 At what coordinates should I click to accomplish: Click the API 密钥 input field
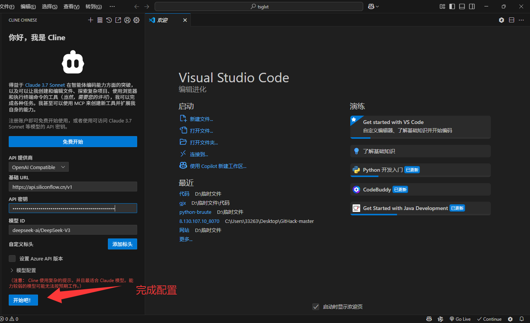click(73, 208)
